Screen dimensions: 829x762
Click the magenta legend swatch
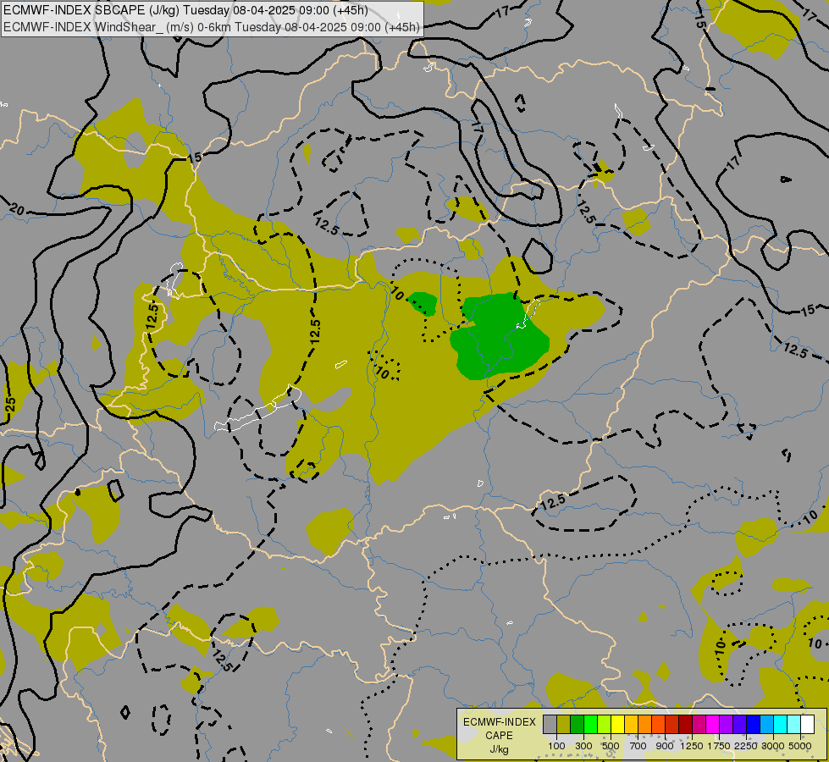point(713,724)
